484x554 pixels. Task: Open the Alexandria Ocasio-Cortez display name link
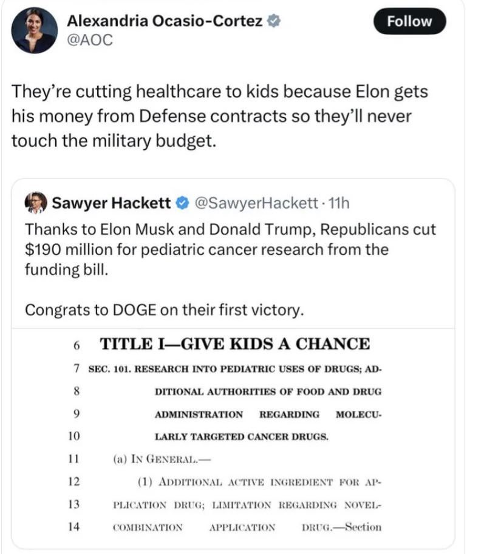point(165,21)
